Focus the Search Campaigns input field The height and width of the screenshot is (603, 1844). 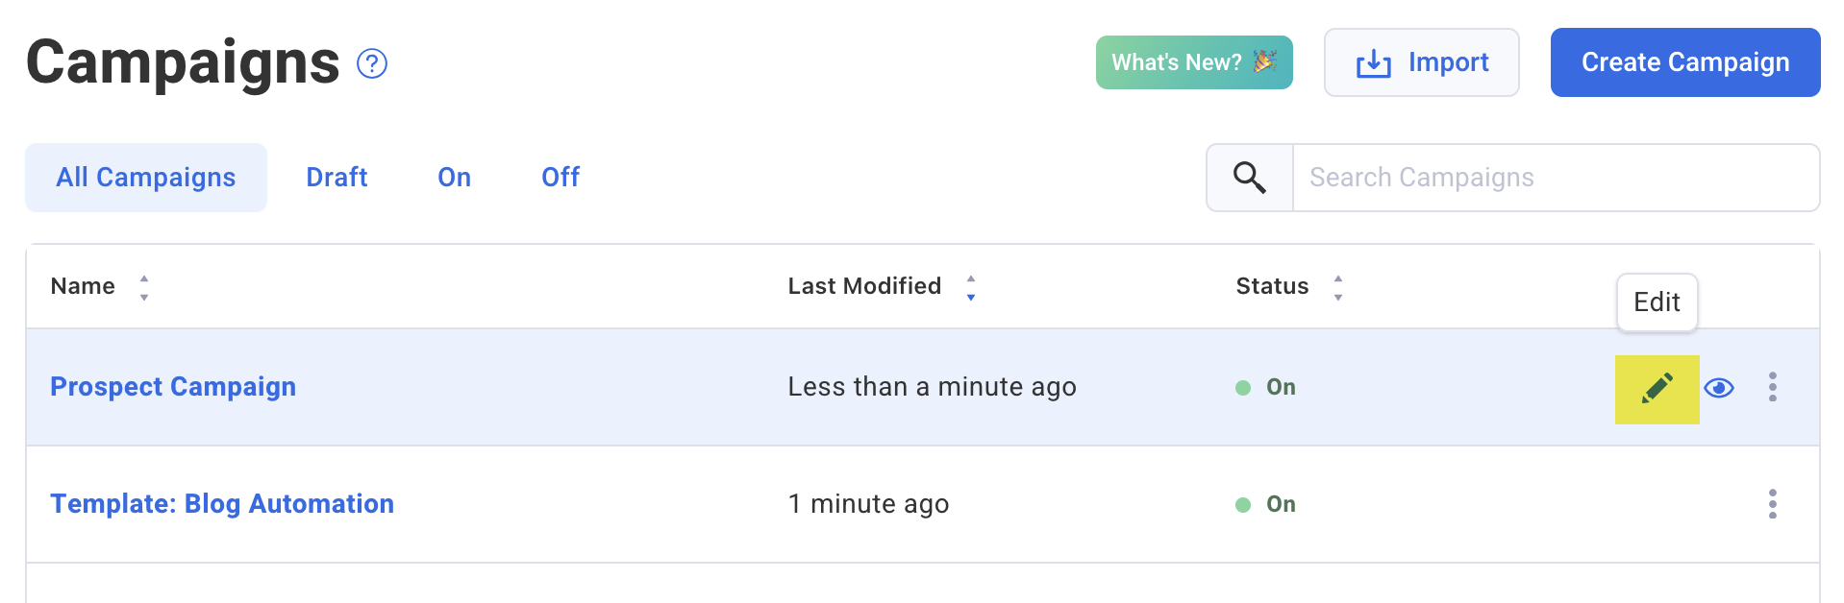[x=1556, y=178]
